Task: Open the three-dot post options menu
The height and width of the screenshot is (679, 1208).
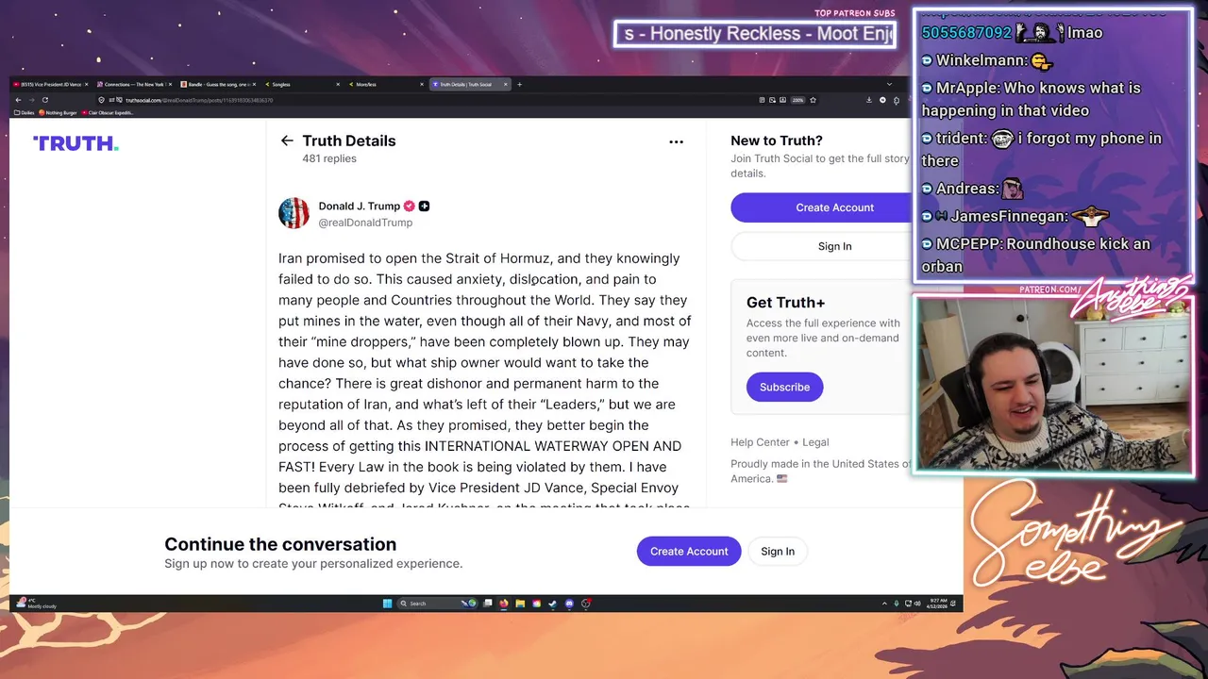Action: (676, 141)
